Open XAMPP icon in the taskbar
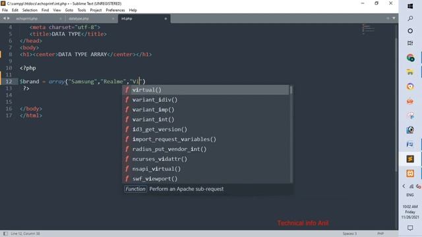The width and height of the screenshot is (422, 237). point(410,173)
